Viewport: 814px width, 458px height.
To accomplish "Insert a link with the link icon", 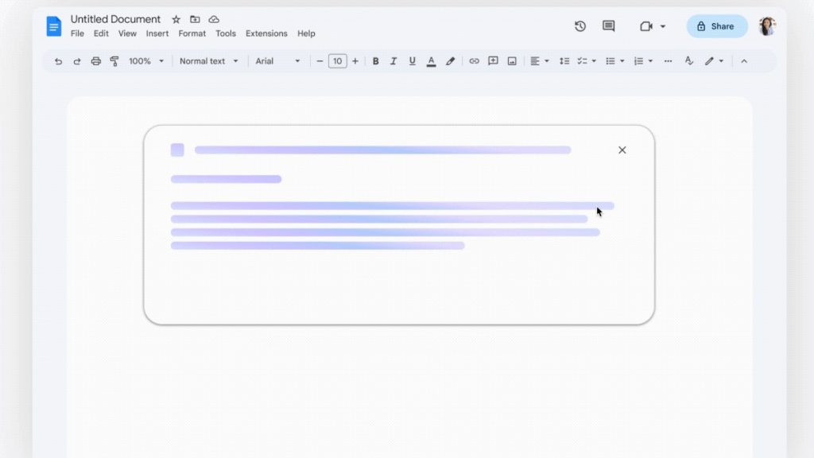I will pyautogui.click(x=474, y=61).
